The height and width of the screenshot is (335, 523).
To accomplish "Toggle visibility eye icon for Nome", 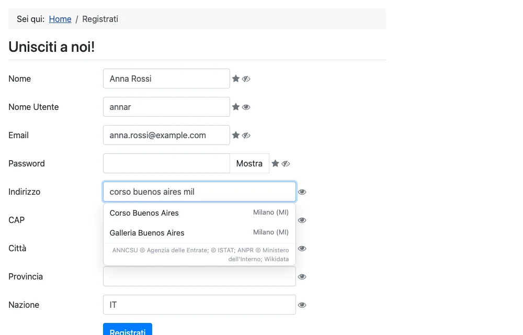I will click(246, 79).
